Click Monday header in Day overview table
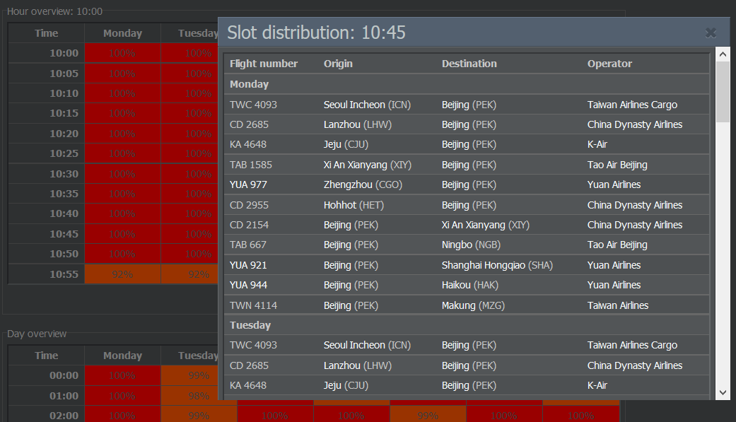The image size is (736, 422). 122,356
